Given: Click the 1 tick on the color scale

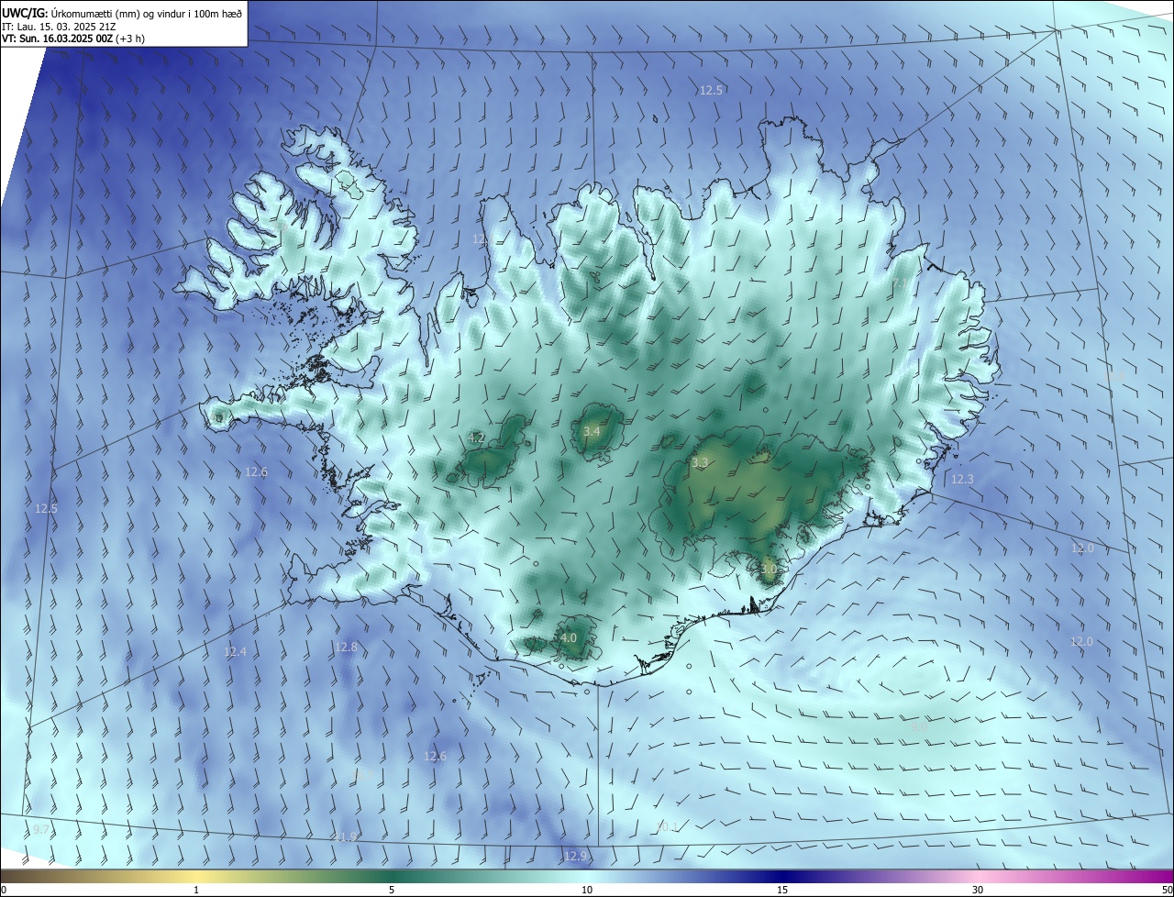Looking at the screenshot, I should 196,890.
